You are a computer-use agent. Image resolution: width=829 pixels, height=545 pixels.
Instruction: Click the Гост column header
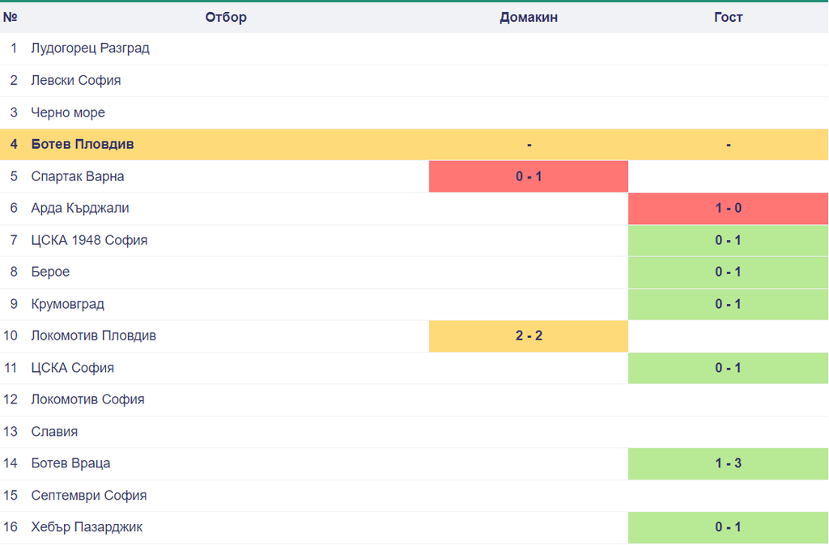728,18
